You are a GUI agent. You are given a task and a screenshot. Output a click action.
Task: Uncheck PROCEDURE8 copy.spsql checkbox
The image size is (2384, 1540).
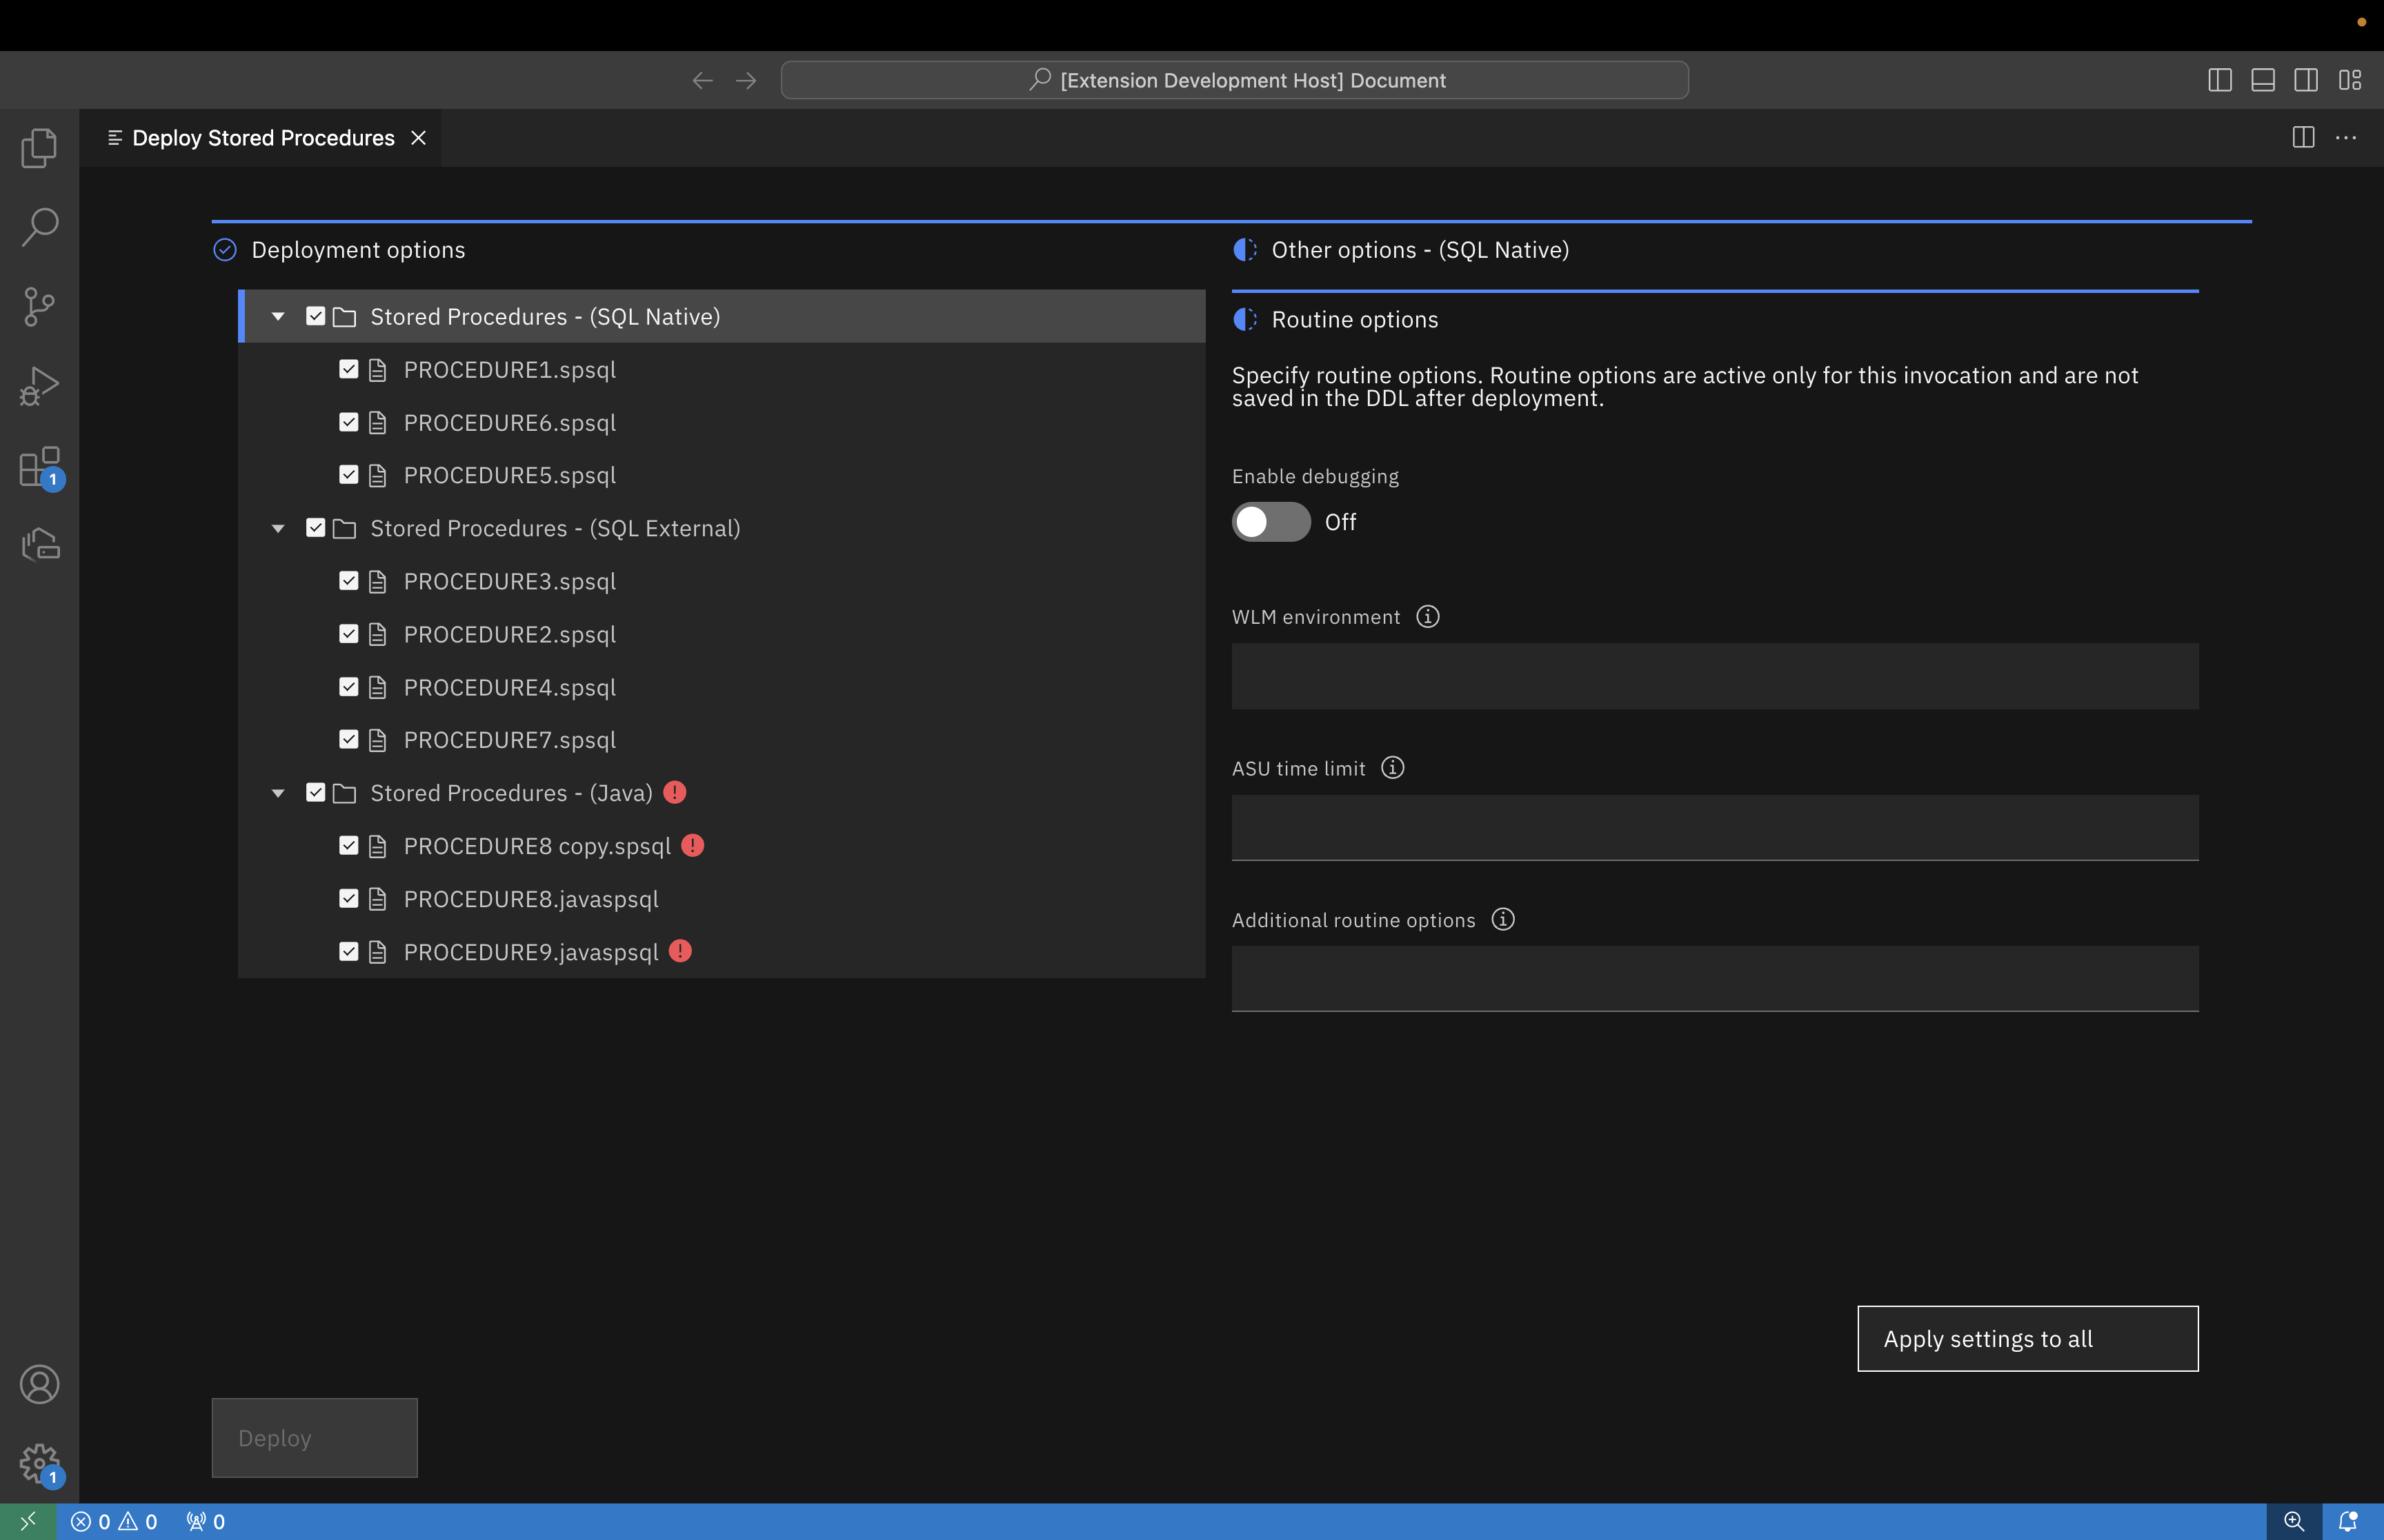(x=349, y=846)
